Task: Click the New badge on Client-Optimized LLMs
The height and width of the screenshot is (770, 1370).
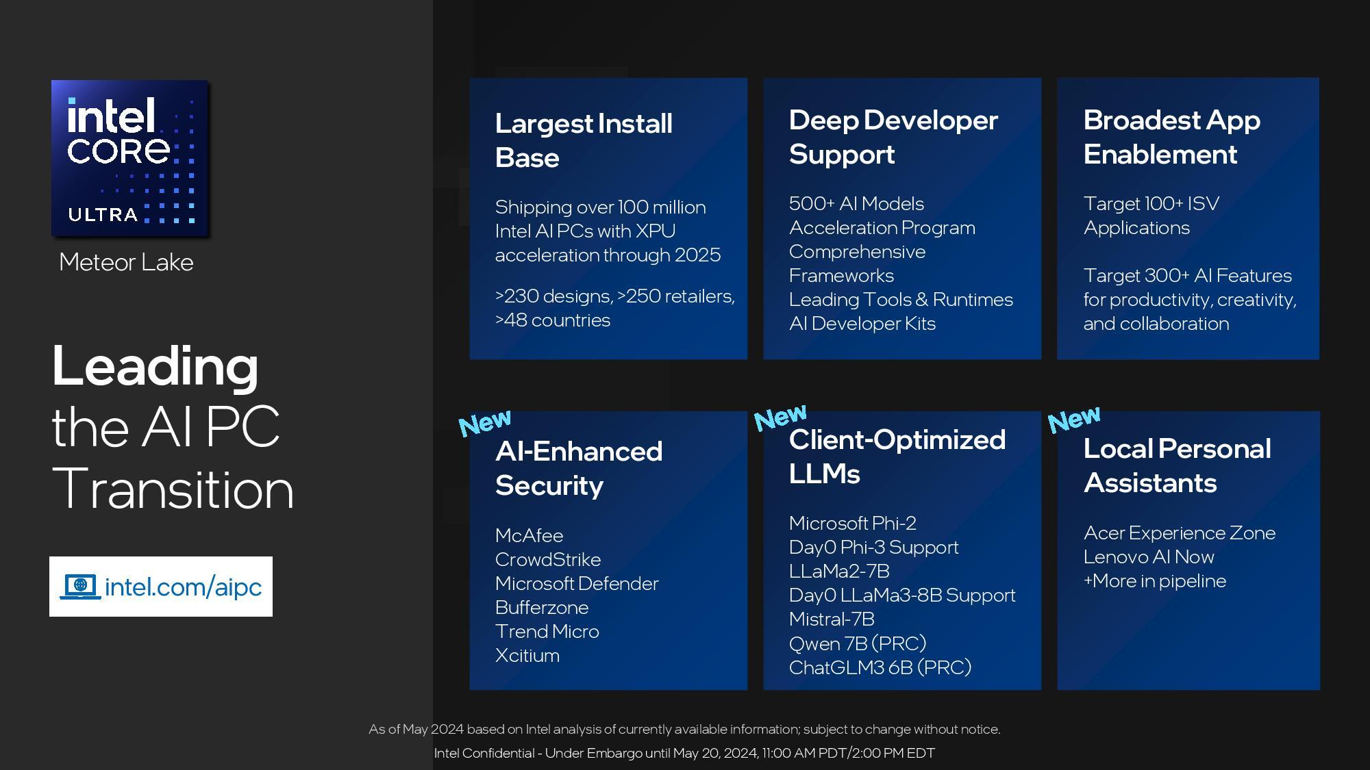Action: pyautogui.click(x=780, y=417)
